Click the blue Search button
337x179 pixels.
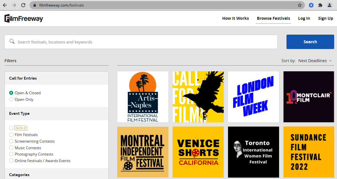310,42
